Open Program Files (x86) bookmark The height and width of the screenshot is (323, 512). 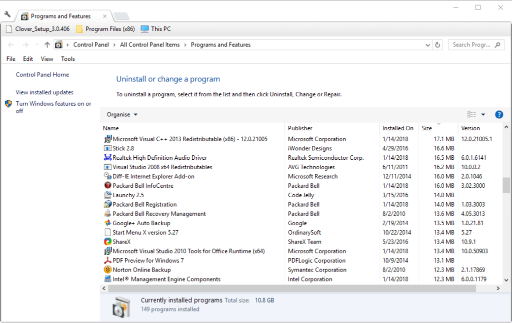tap(105, 29)
